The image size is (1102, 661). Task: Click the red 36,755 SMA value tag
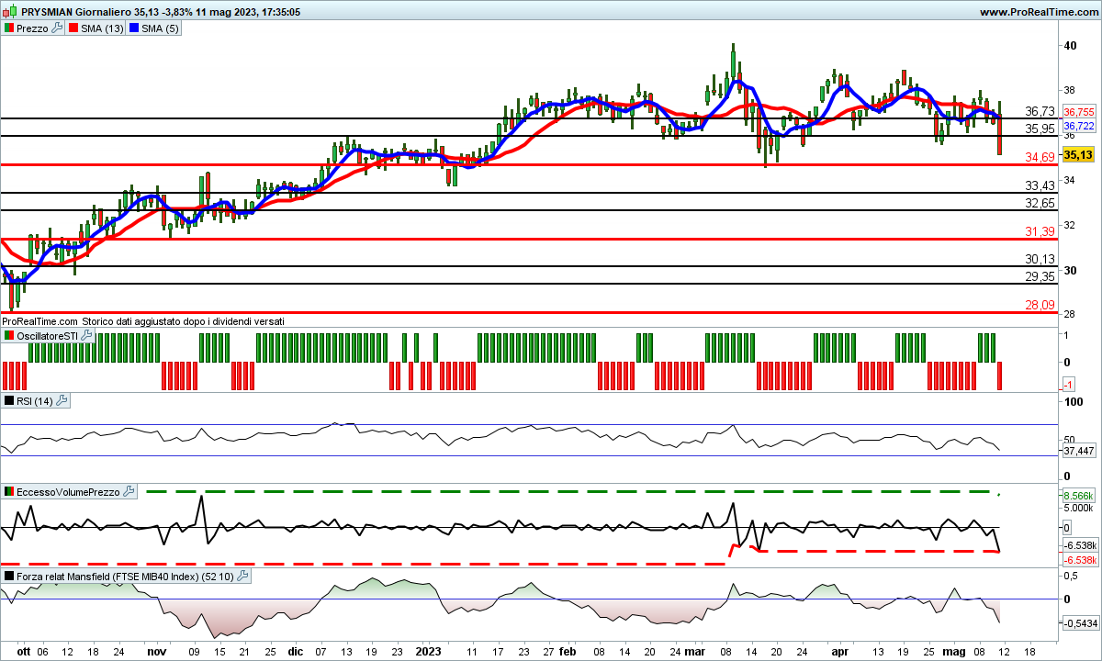(1077, 111)
